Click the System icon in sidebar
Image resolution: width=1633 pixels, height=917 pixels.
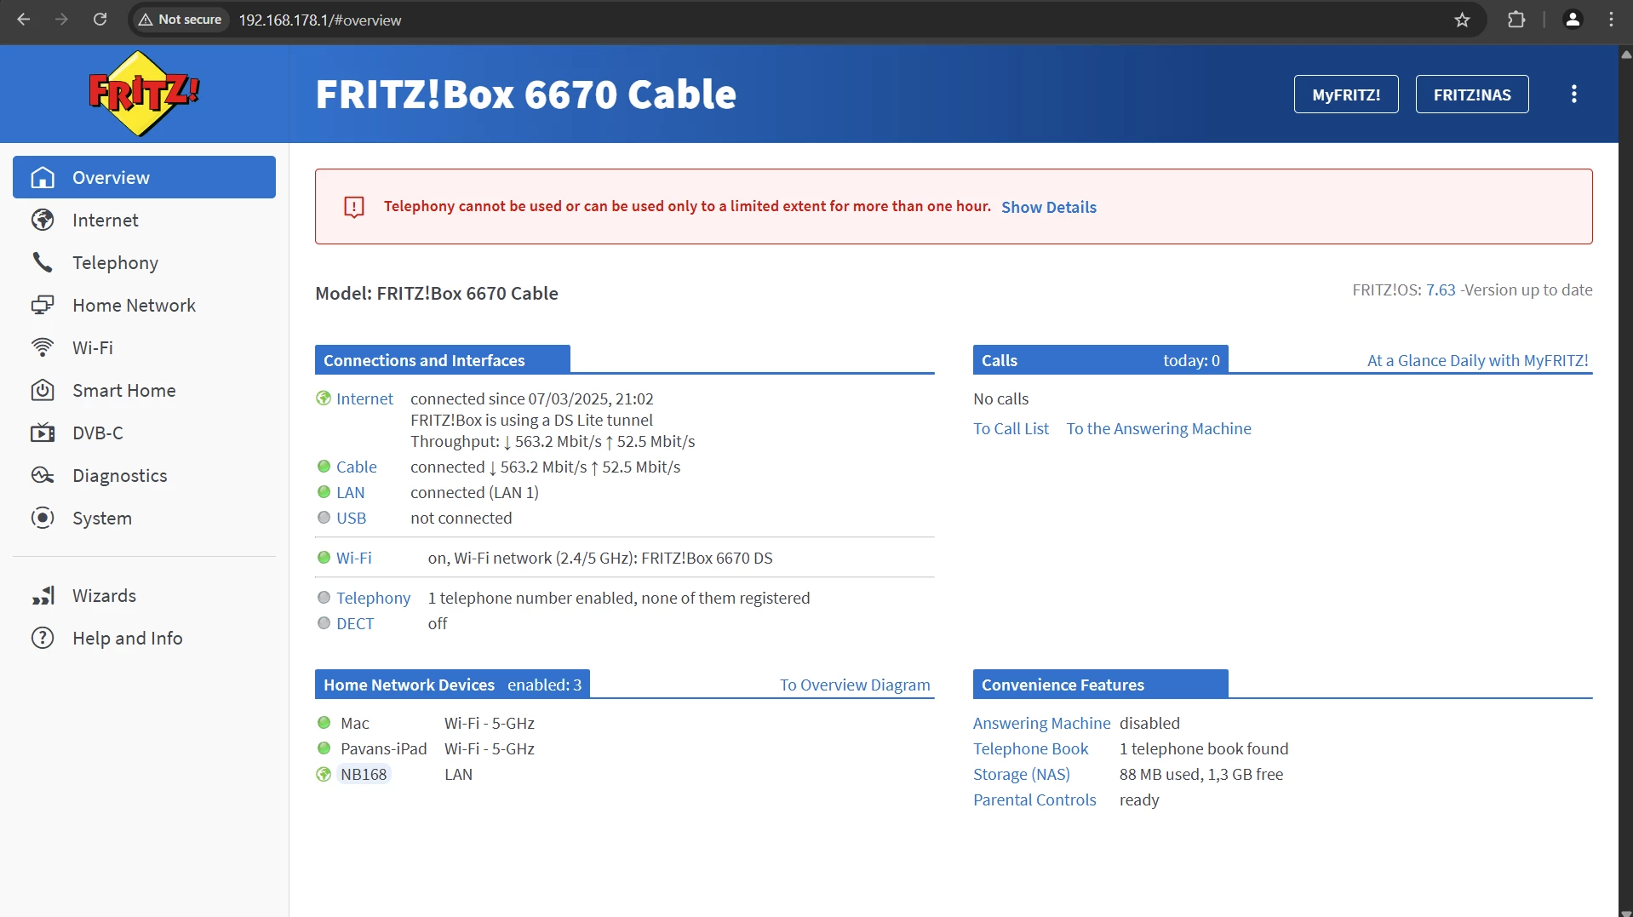[x=43, y=518]
